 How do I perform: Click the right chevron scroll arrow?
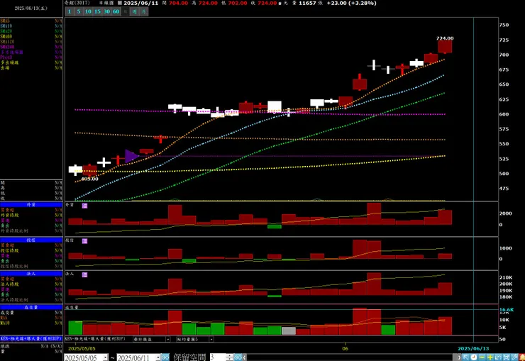pos(459,357)
